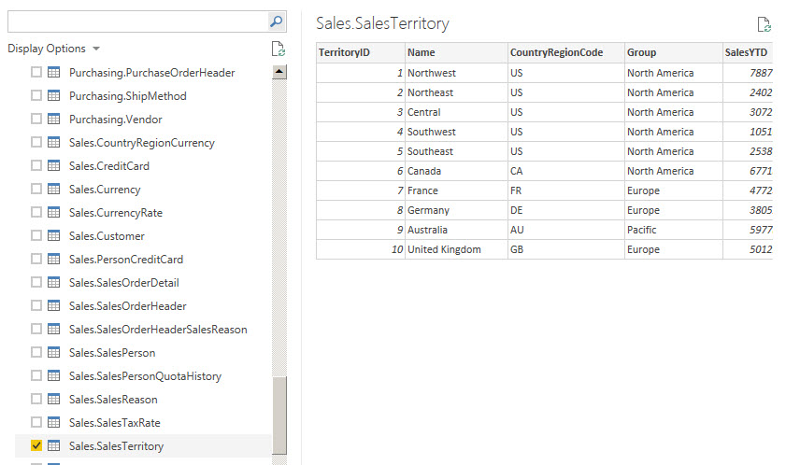The image size is (786, 465).
Task: Open the Display Options dropdown
Action: tap(53, 49)
